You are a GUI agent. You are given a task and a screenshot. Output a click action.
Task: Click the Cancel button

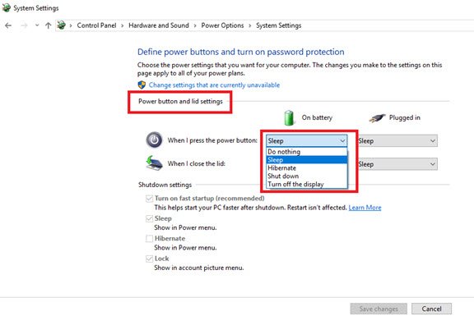tap(431, 309)
